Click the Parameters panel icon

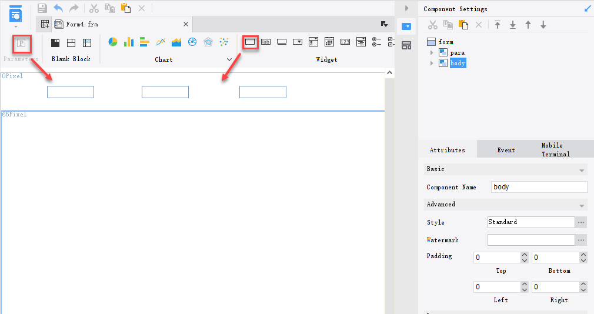coord(22,43)
